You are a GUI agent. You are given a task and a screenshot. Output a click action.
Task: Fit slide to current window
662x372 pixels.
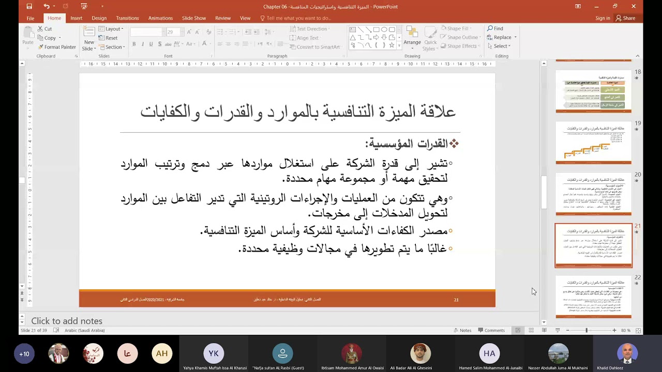[638, 330]
